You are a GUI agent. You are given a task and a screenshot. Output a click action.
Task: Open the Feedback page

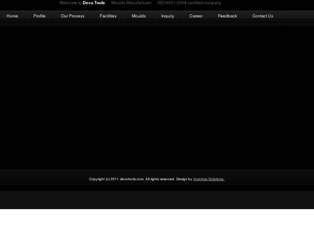pyautogui.click(x=228, y=16)
